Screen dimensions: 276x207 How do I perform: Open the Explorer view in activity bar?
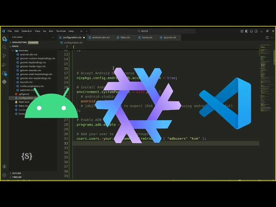pos(4,39)
